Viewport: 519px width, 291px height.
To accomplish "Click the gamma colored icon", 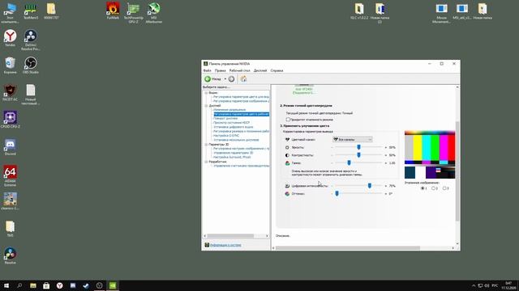I will 287,163.
